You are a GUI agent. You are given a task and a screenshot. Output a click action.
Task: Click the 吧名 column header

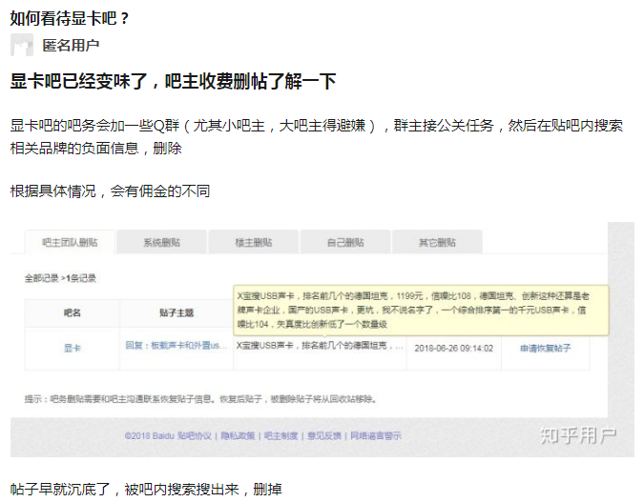pyautogui.click(x=73, y=313)
